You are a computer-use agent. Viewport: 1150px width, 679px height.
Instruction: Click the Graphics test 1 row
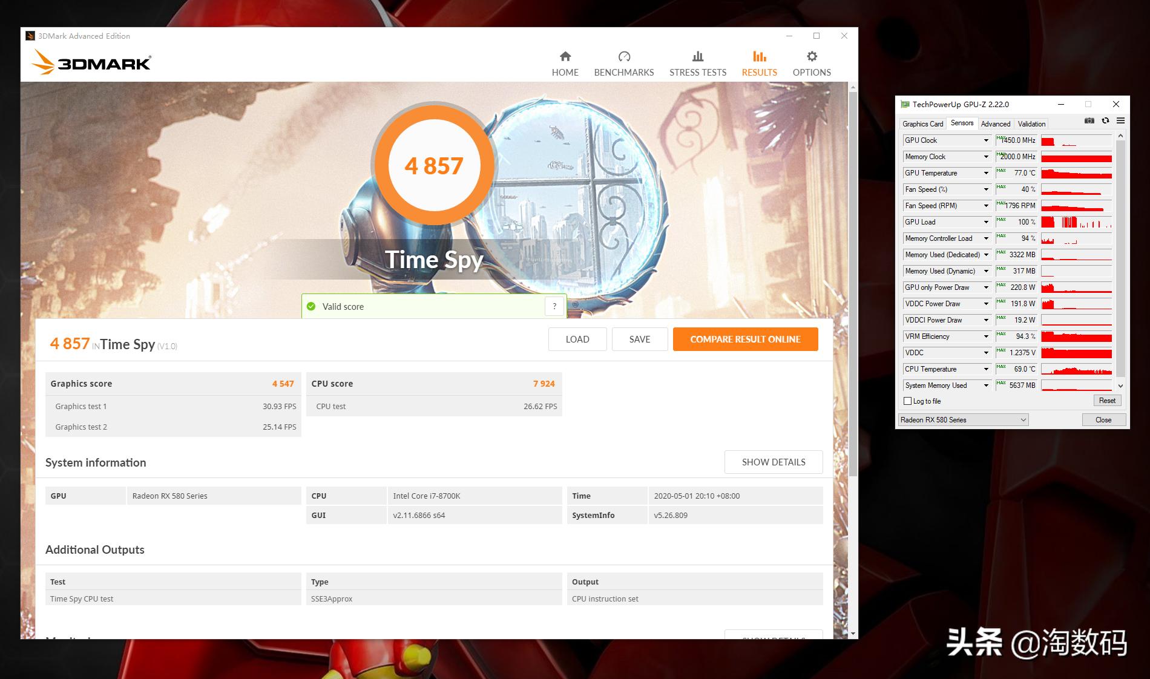click(x=173, y=406)
